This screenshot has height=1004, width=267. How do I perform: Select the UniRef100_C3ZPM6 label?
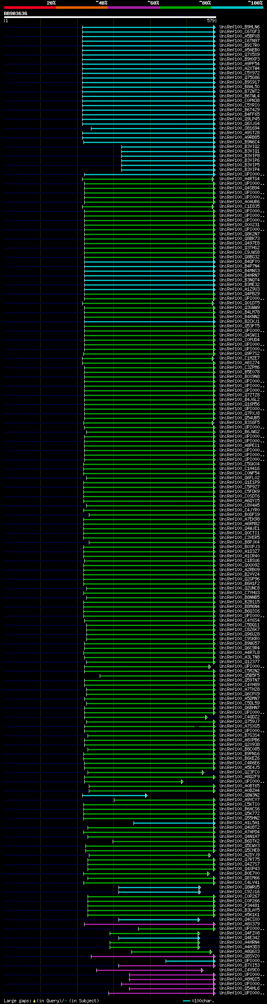coord(239,368)
